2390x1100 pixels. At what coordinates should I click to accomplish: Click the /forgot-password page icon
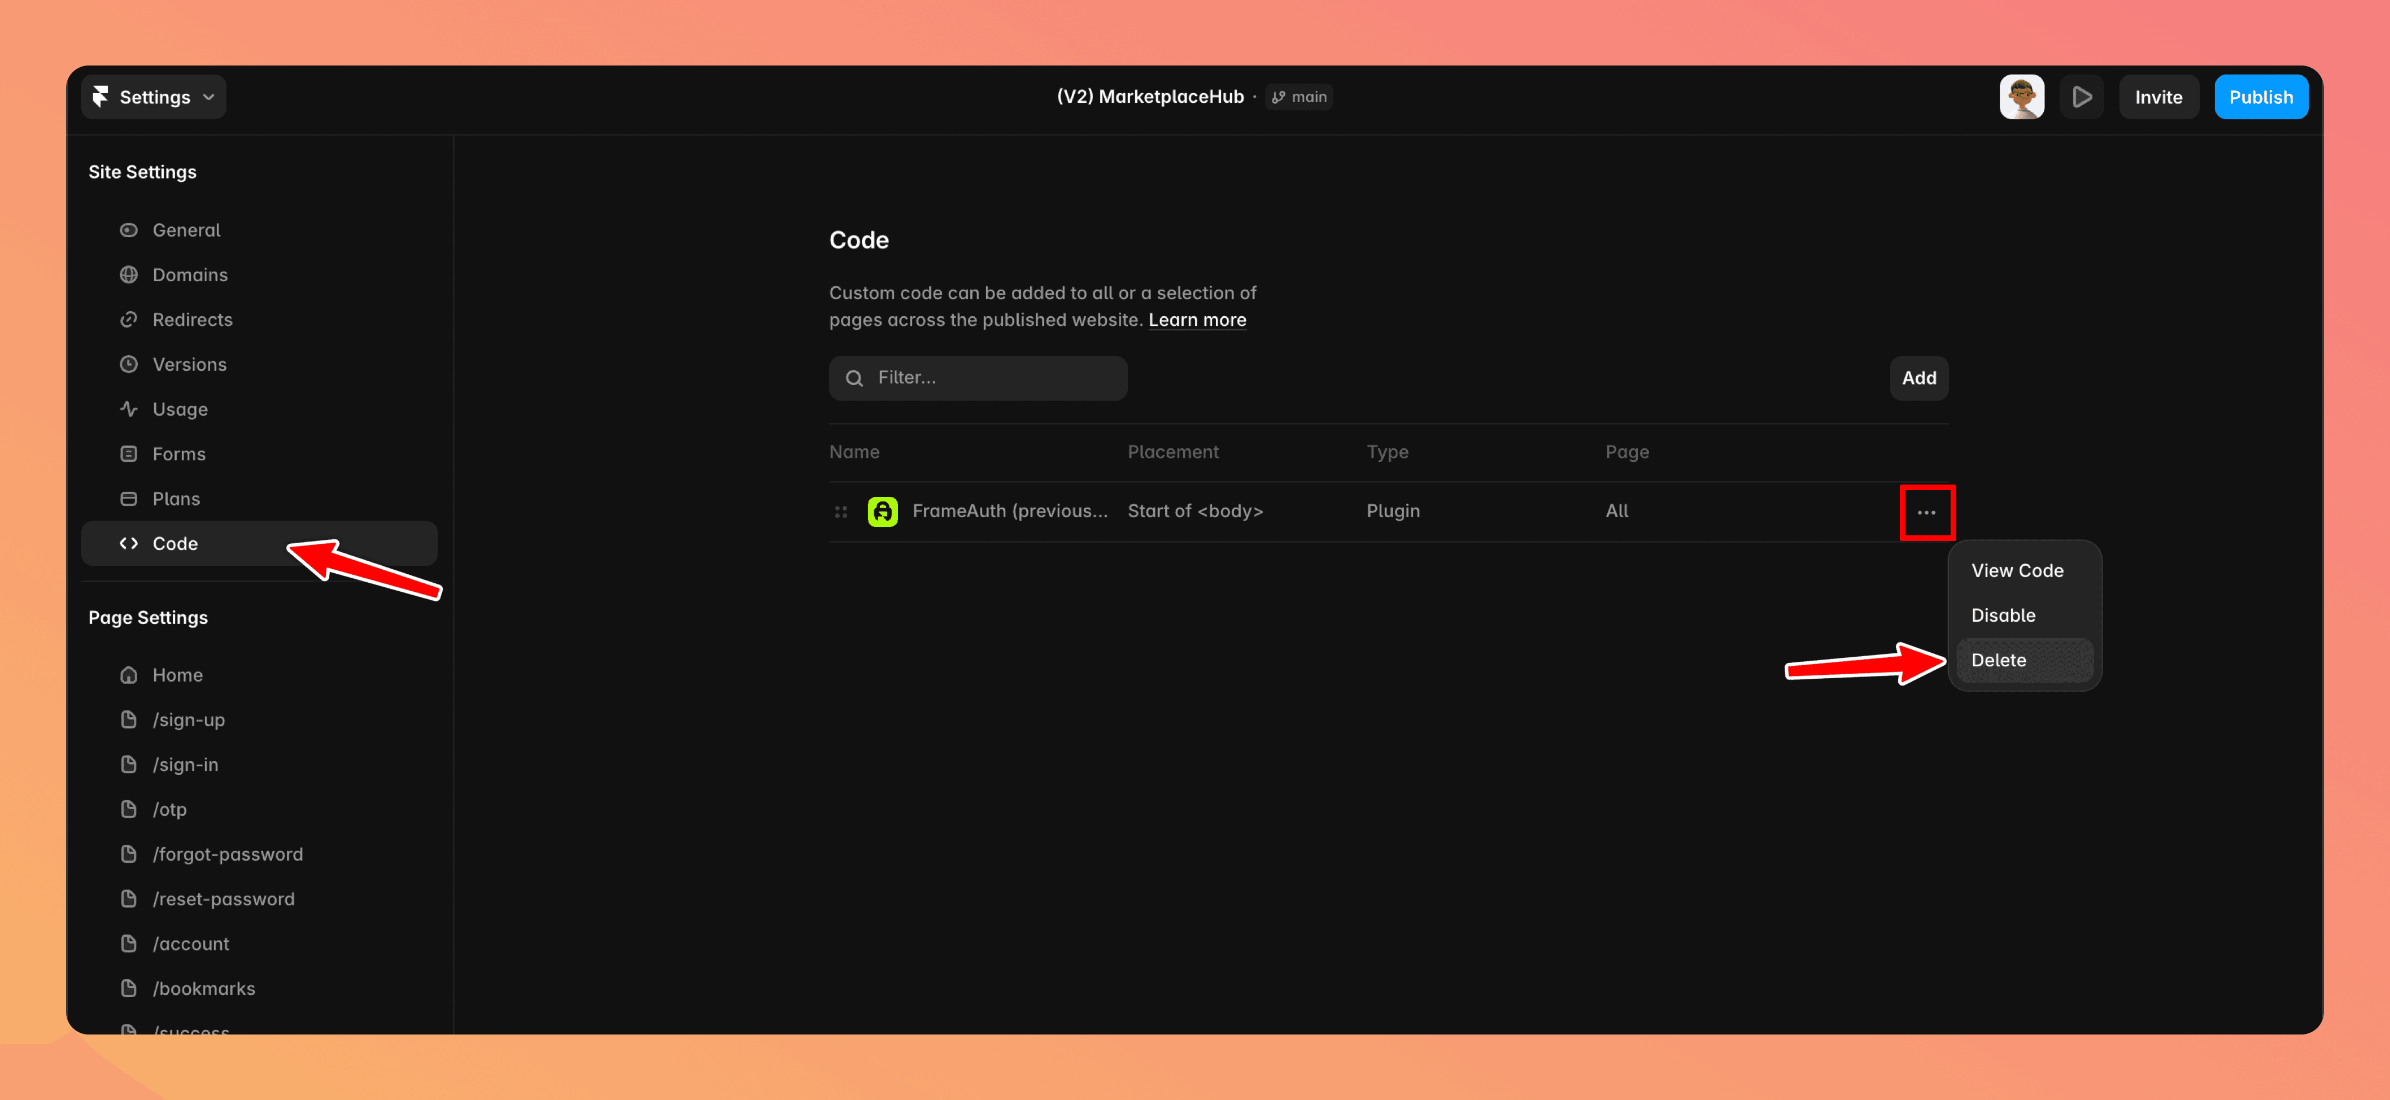coord(129,854)
